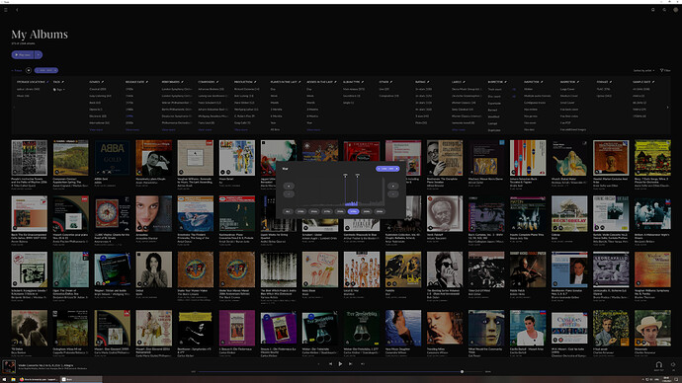The width and height of the screenshot is (682, 383).
Task: Remove the year range tag in Year popup
Action: 396,169
